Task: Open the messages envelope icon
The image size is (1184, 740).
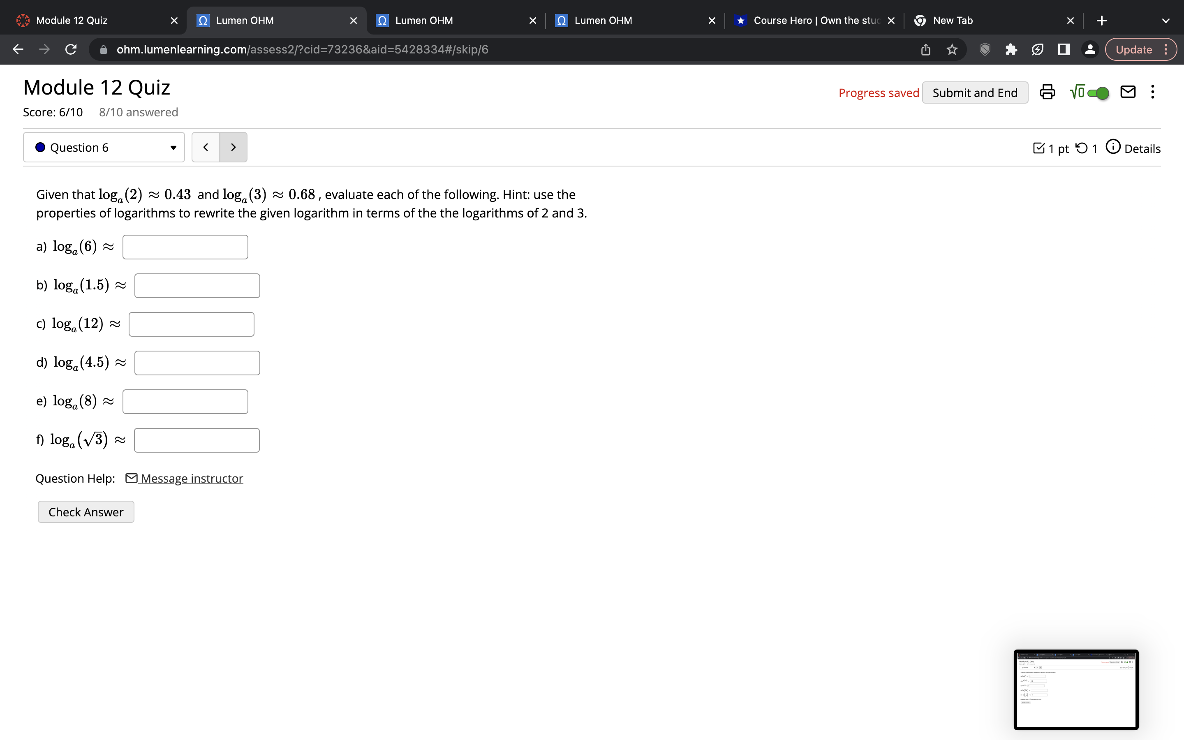Action: (x=1128, y=92)
